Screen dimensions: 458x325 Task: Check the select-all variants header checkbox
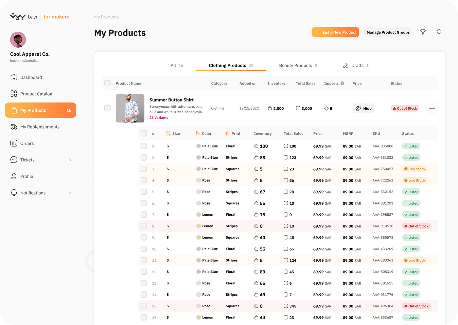click(144, 133)
